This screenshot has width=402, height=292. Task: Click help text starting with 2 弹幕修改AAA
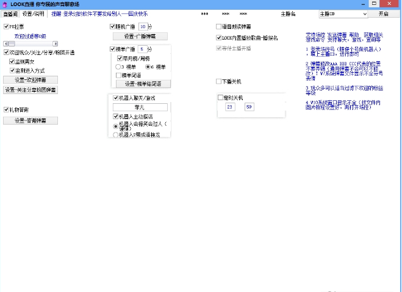pyautogui.click(x=344, y=71)
